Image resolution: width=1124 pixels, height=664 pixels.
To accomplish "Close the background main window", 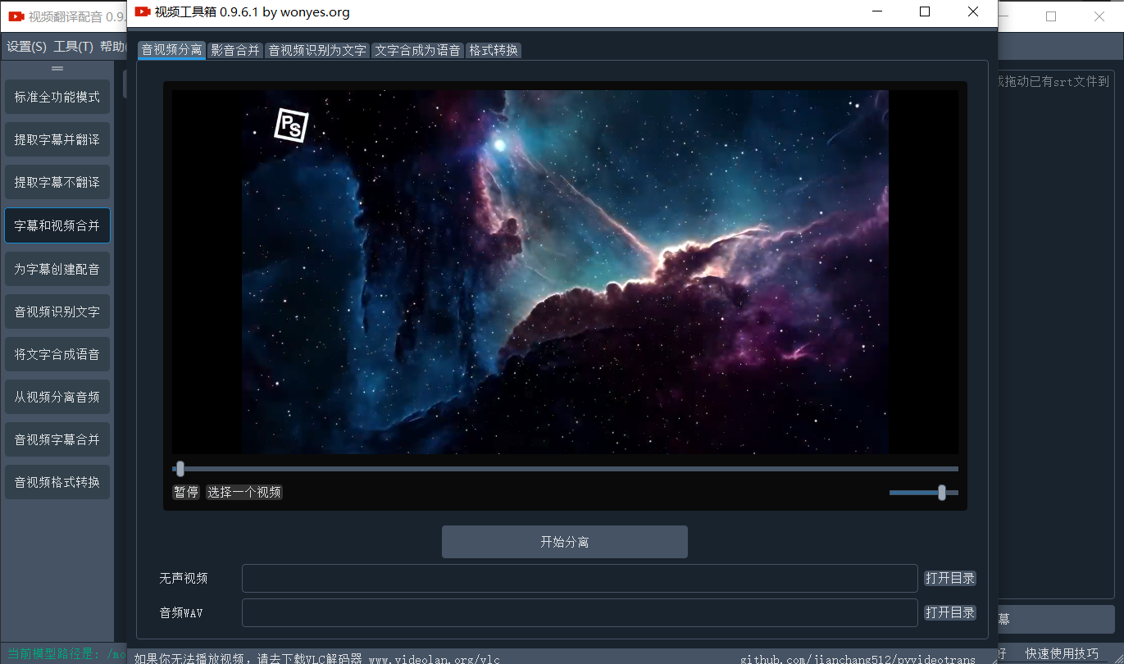I will click(1099, 16).
